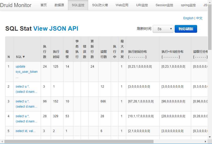Switch language to 中文

coord(199,18)
